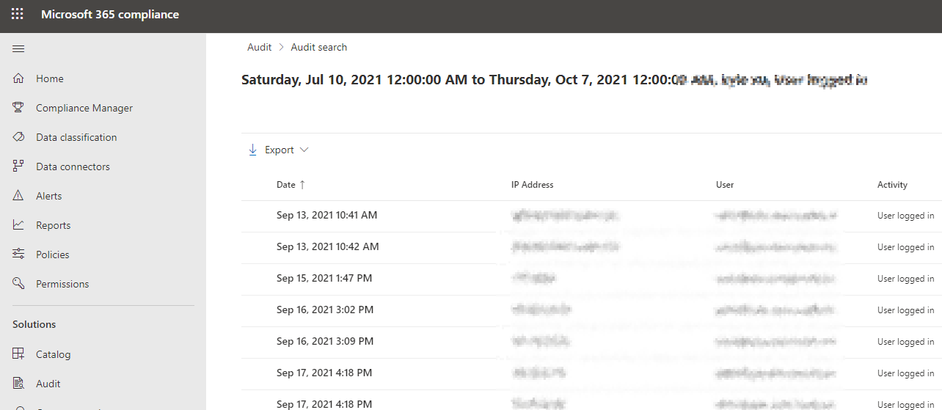Click the Reports chart icon

18,225
